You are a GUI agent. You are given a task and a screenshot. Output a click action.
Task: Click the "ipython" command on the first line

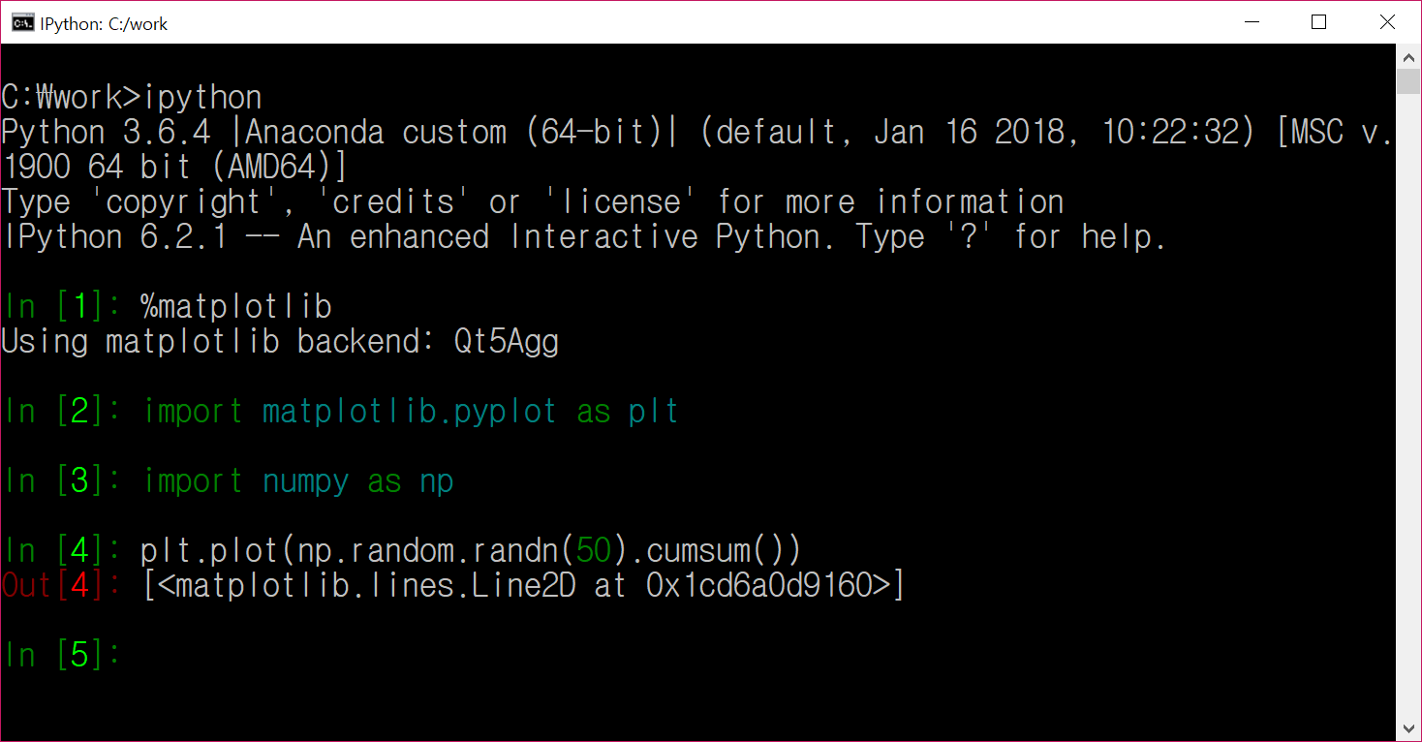tap(202, 98)
